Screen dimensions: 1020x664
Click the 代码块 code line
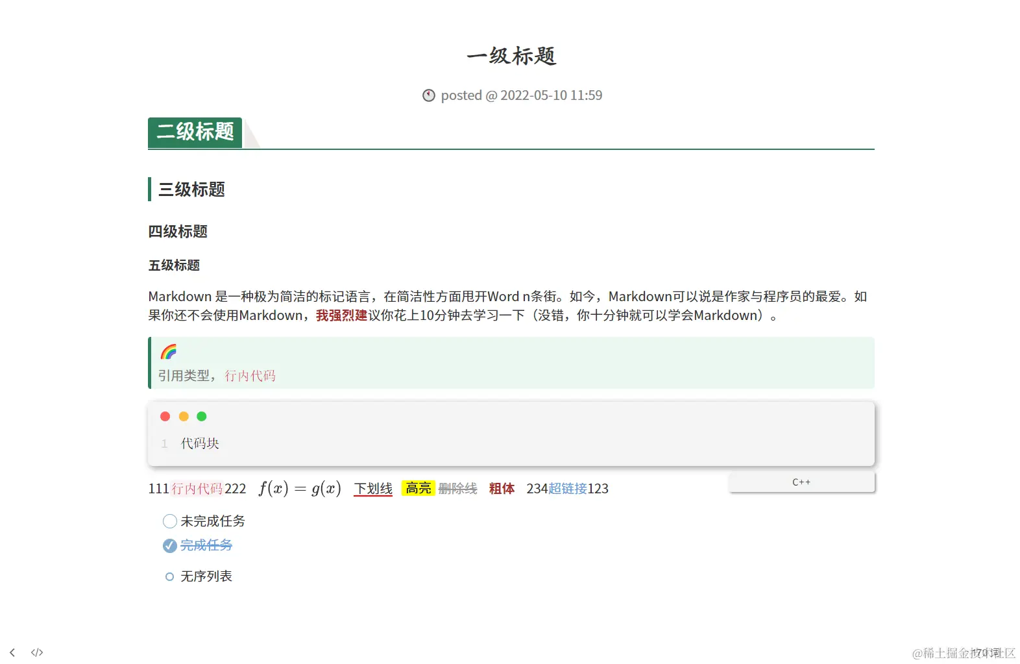(200, 443)
